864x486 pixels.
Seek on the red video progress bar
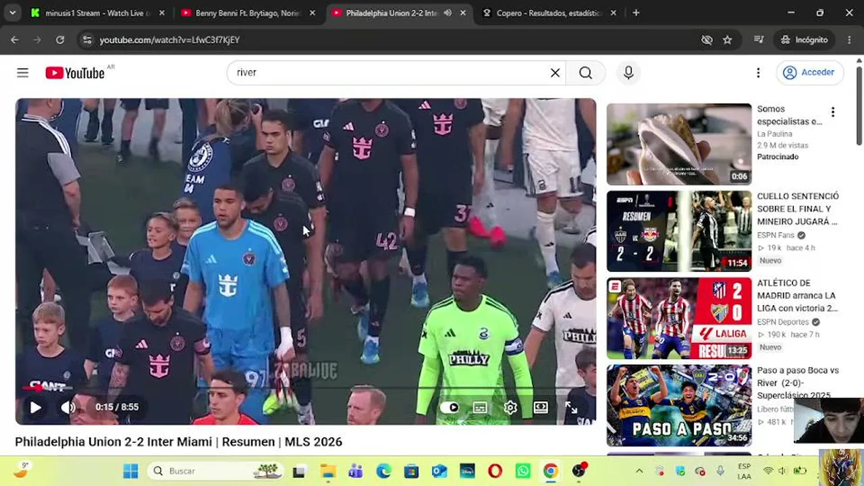pos(306,388)
